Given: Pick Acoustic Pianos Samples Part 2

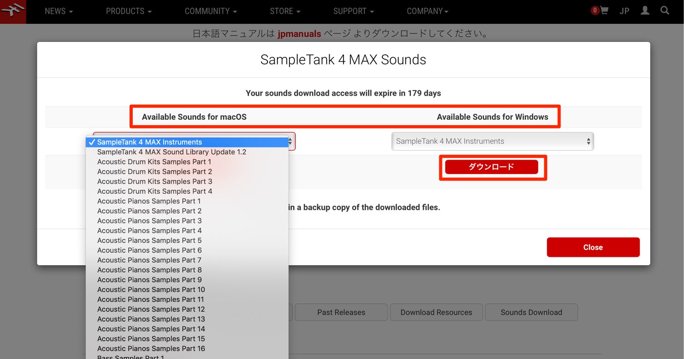Looking at the screenshot, I should pos(187,211).
